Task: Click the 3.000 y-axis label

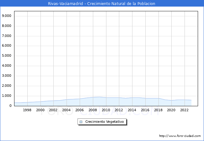Action: [x=7, y=76]
